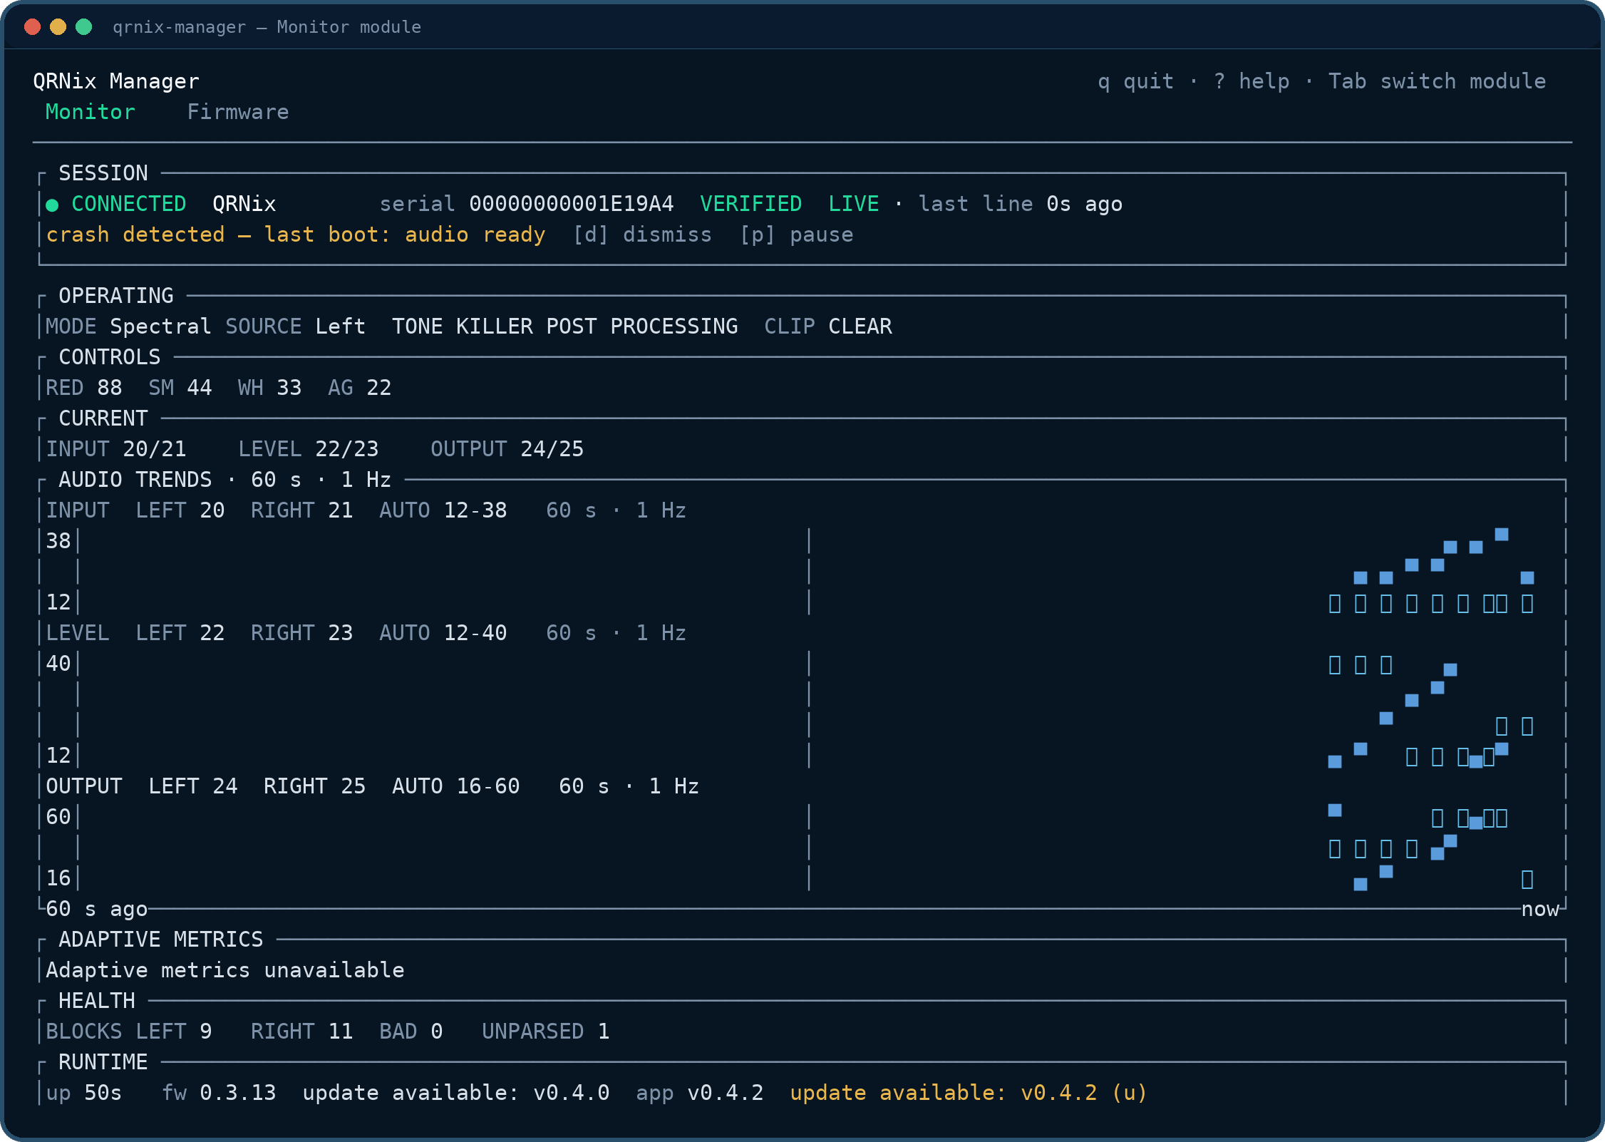Image resolution: width=1605 pixels, height=1142 pixels.
Task: Click the fw 0.3.13 firmware version
Action: pos(219,1093)
